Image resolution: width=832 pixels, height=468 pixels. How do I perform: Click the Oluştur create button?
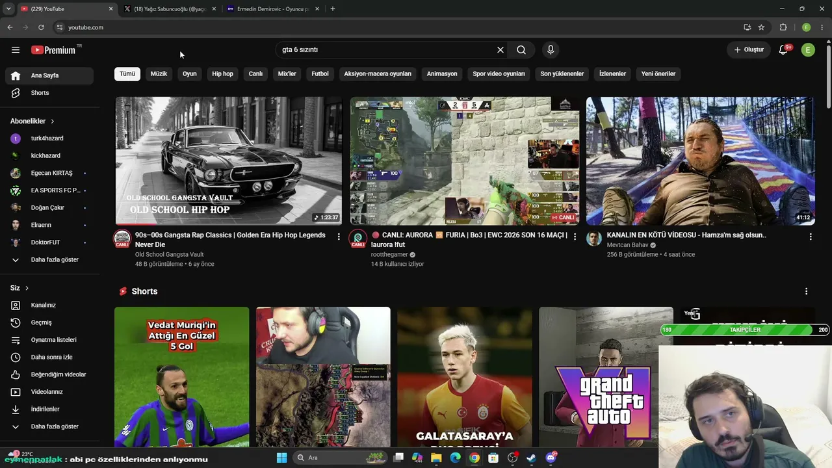tap(749, 50)
